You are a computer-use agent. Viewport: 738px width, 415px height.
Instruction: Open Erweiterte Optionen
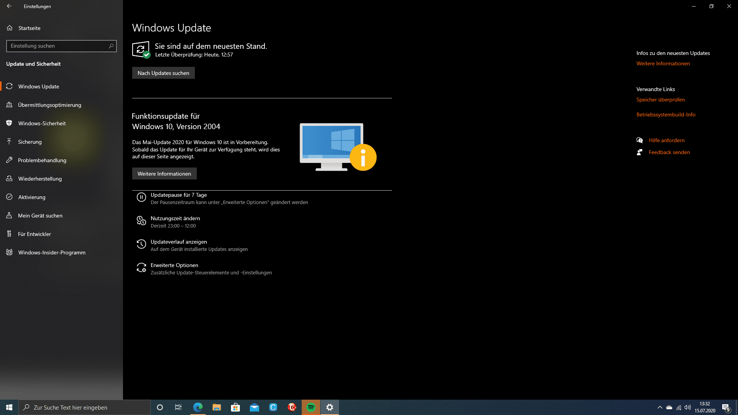[204, 269]
